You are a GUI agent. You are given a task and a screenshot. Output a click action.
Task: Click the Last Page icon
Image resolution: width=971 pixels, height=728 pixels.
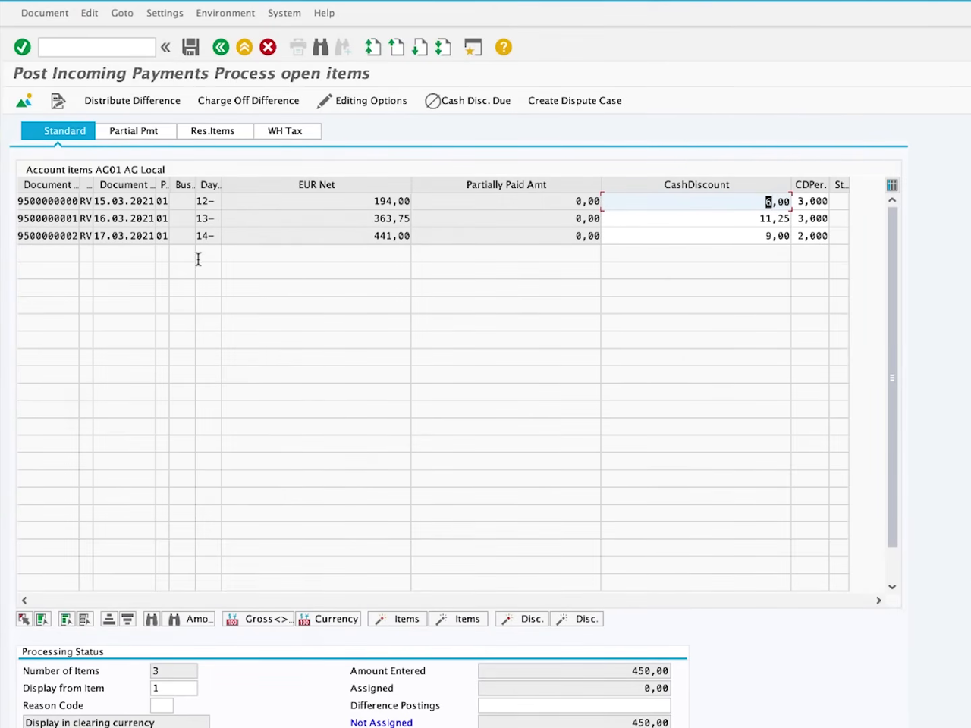443,47
